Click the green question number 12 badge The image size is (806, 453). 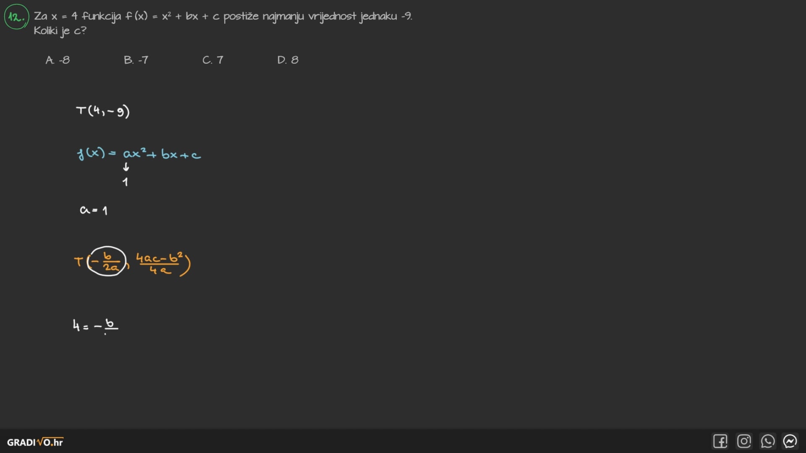pos(16,17)
